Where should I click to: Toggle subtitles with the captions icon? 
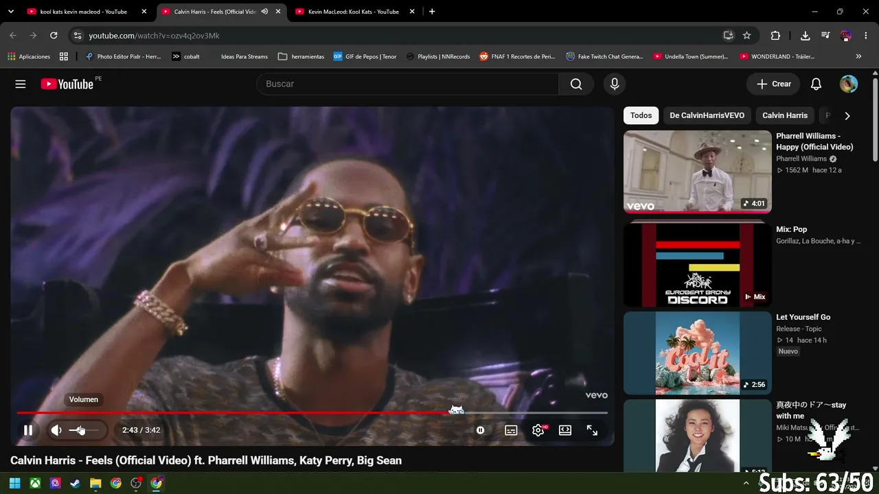point(511,430)
